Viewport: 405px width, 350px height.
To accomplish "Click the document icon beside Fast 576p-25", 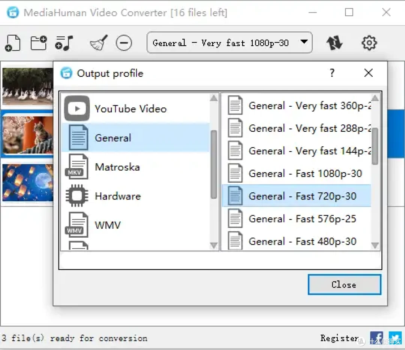I will (x=235, y=219).
